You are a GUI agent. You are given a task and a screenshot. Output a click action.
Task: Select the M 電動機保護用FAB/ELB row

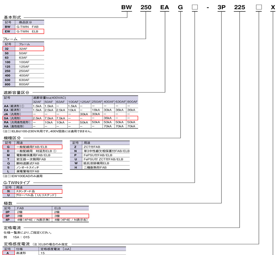(x=32, y=155)
